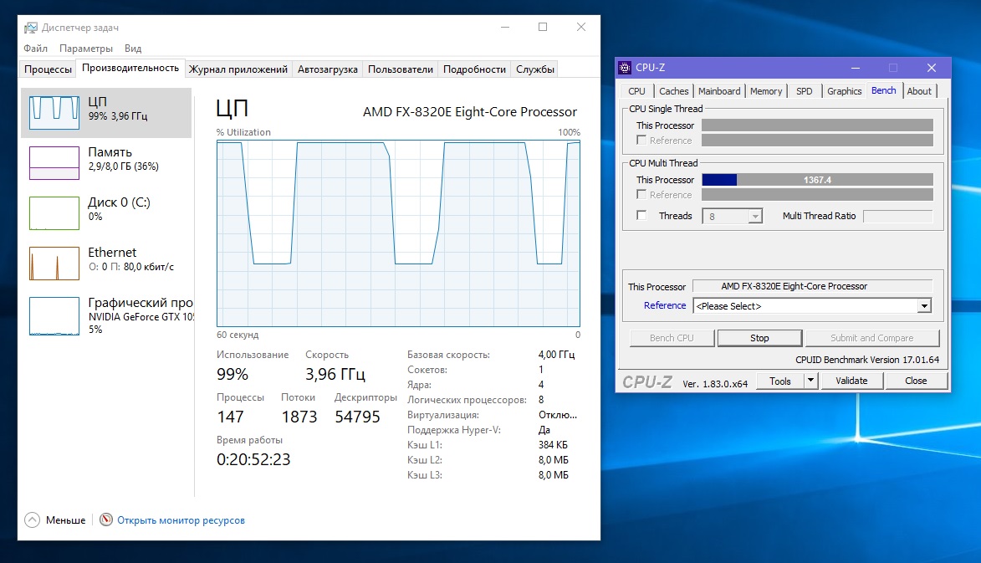Open the Bench tab in CPU-Z
This screenshot has height=563, width=981.
[x=883, y=90]
